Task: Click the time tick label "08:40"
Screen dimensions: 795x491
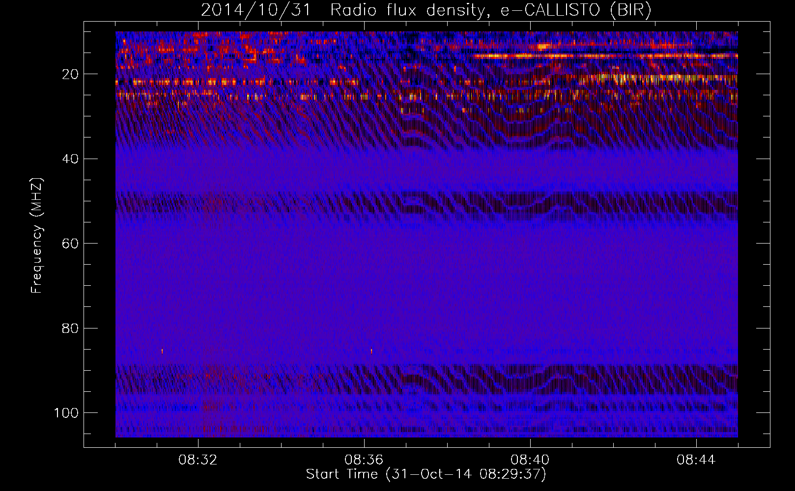Action: click(530, 460)
